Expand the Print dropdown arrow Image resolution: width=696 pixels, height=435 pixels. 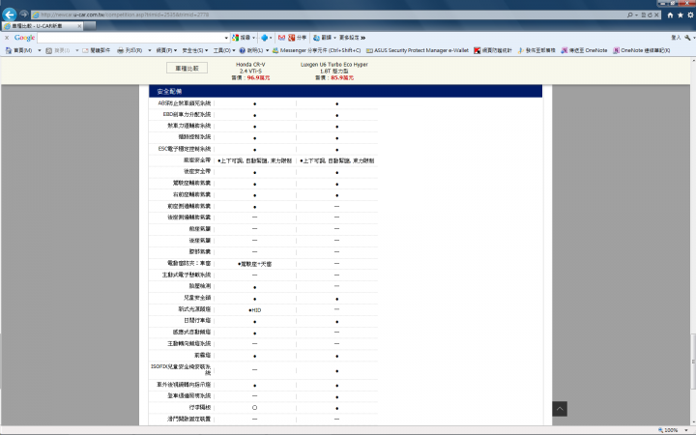pos(150,50)
